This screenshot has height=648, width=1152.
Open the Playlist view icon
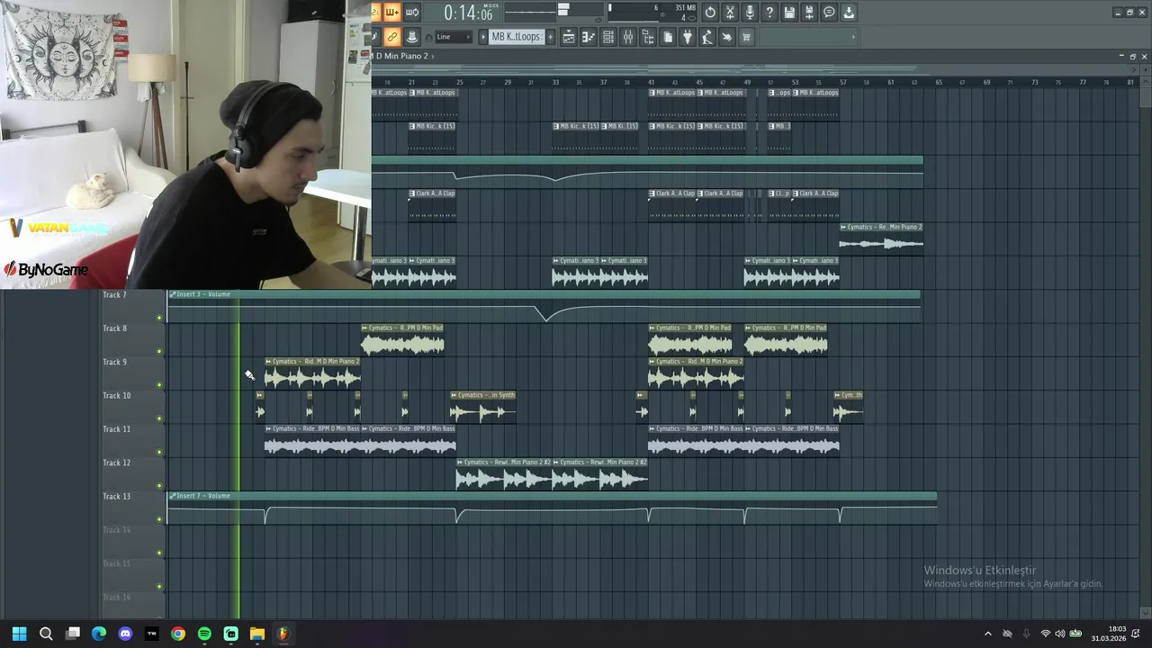pyautogui.click(x=569, y=37)
